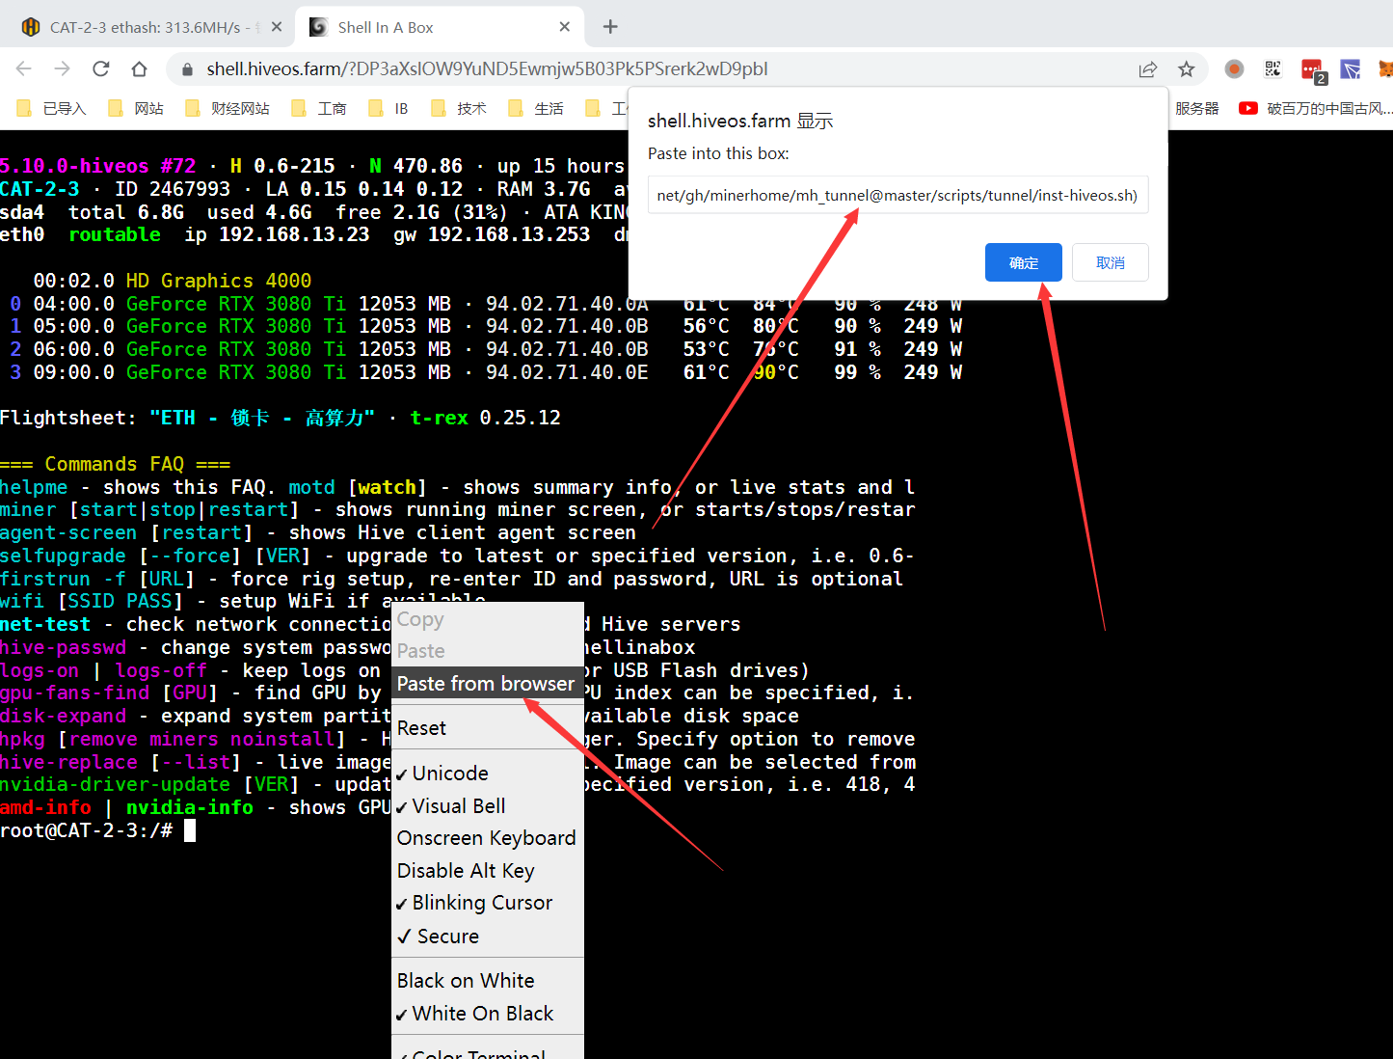Click the 'HD Graphics 4000' text
This screenshot has width=1393, height=1059.
tap(219, 281)
